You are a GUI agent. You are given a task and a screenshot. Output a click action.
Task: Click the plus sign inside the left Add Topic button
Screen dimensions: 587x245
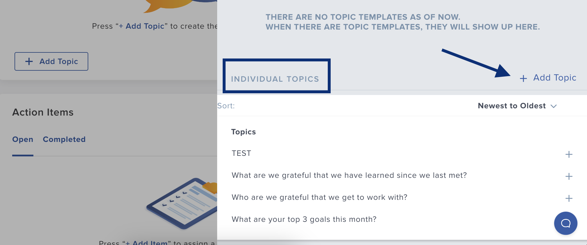(29, 61)
